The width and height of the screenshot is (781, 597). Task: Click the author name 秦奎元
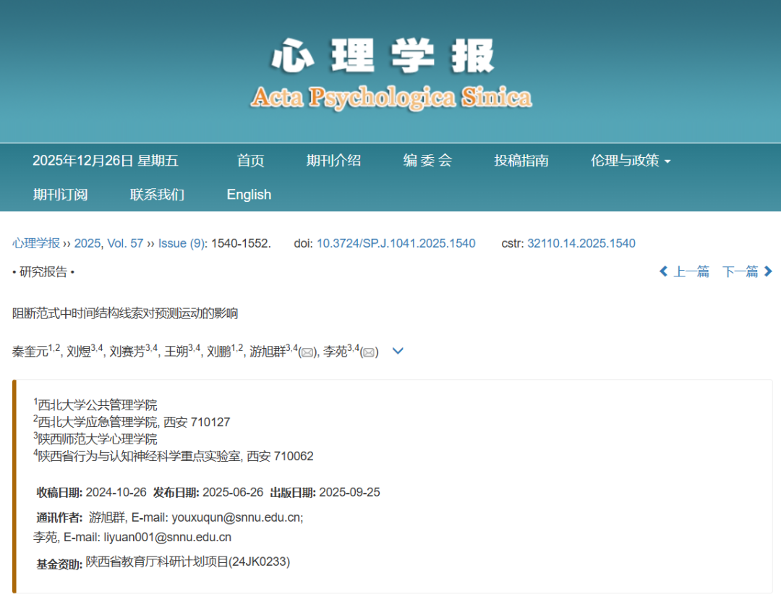[30, 352]
